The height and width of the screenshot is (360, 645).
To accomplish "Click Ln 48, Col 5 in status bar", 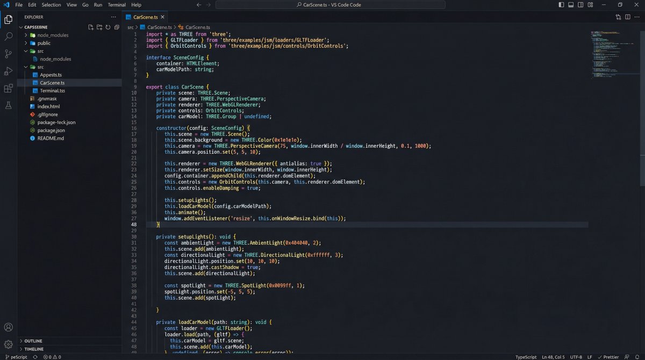I will click(553, 357).
